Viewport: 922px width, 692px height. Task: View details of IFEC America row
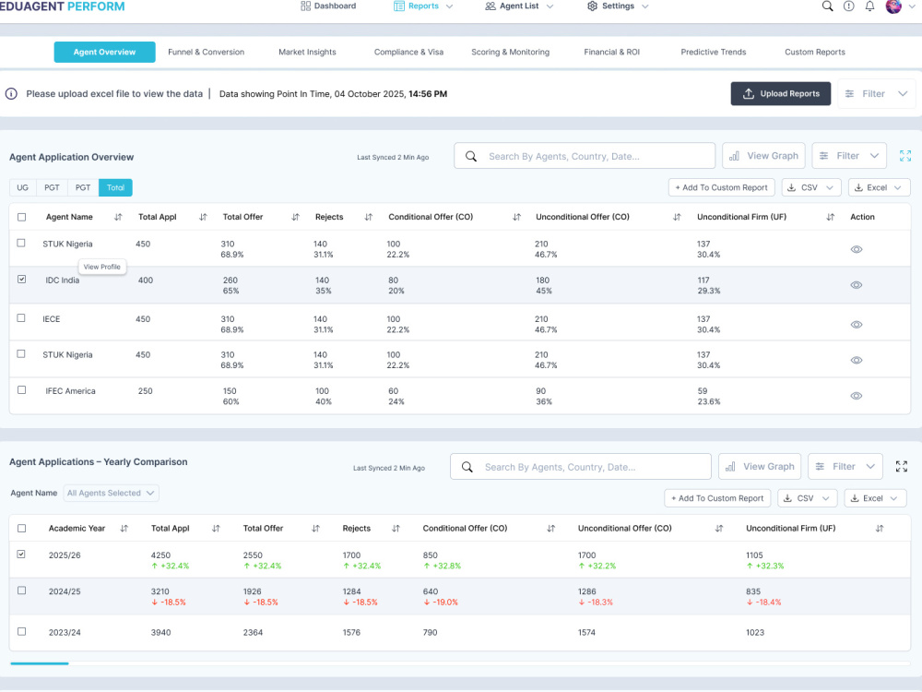pyautogui.click(x=857, y=396)
